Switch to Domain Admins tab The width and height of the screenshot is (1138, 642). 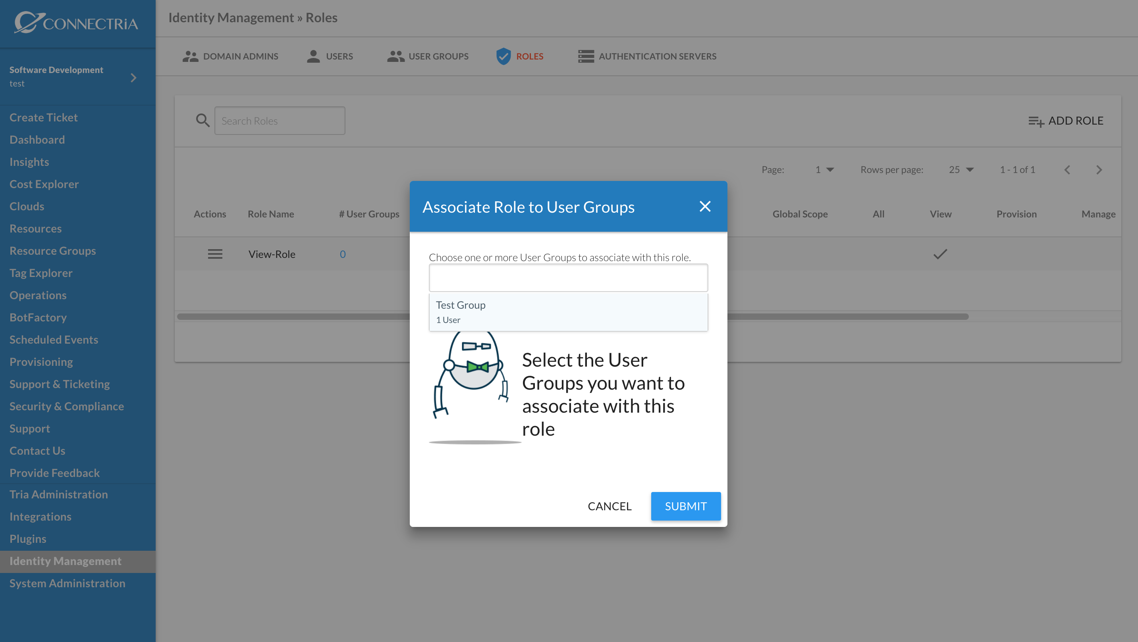point(230,56)
